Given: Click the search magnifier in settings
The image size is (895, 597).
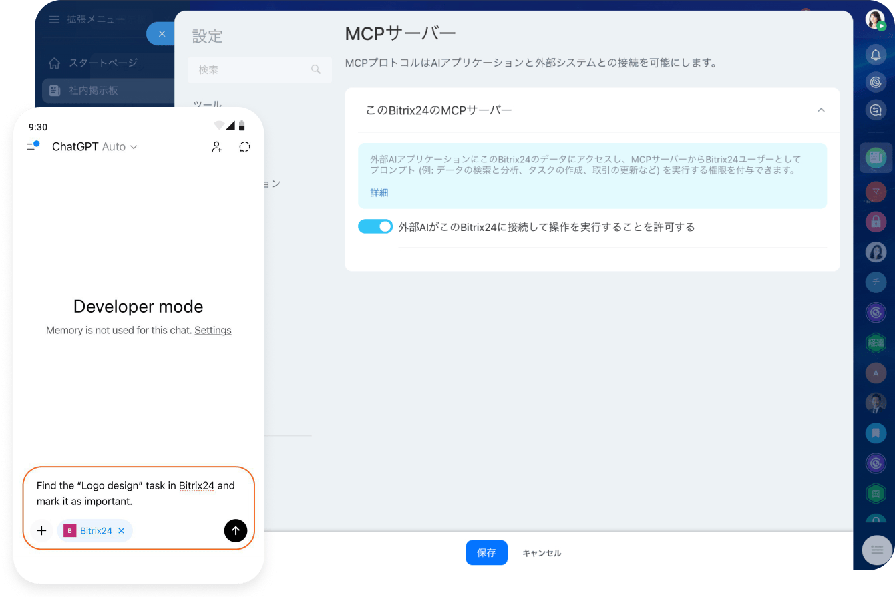Looking at the screenshot, I should [x=316, y=69].
